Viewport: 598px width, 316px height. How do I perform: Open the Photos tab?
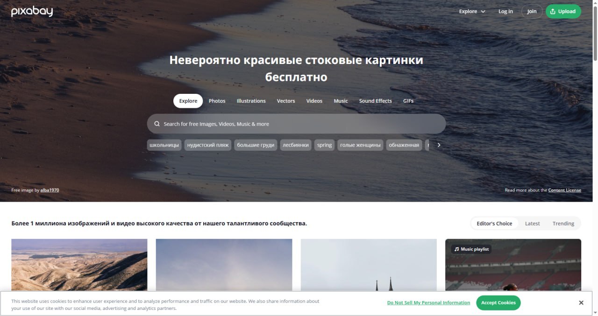pyautogui.click(x=217, y=101)
